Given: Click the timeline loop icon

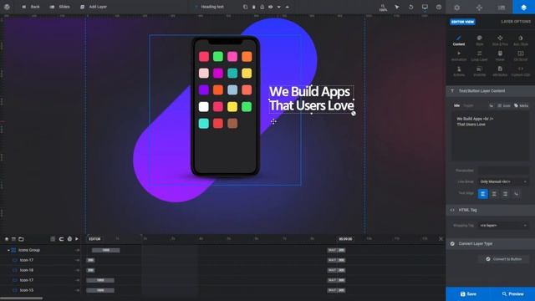Looking at the screenshot, I should [61, 239].
